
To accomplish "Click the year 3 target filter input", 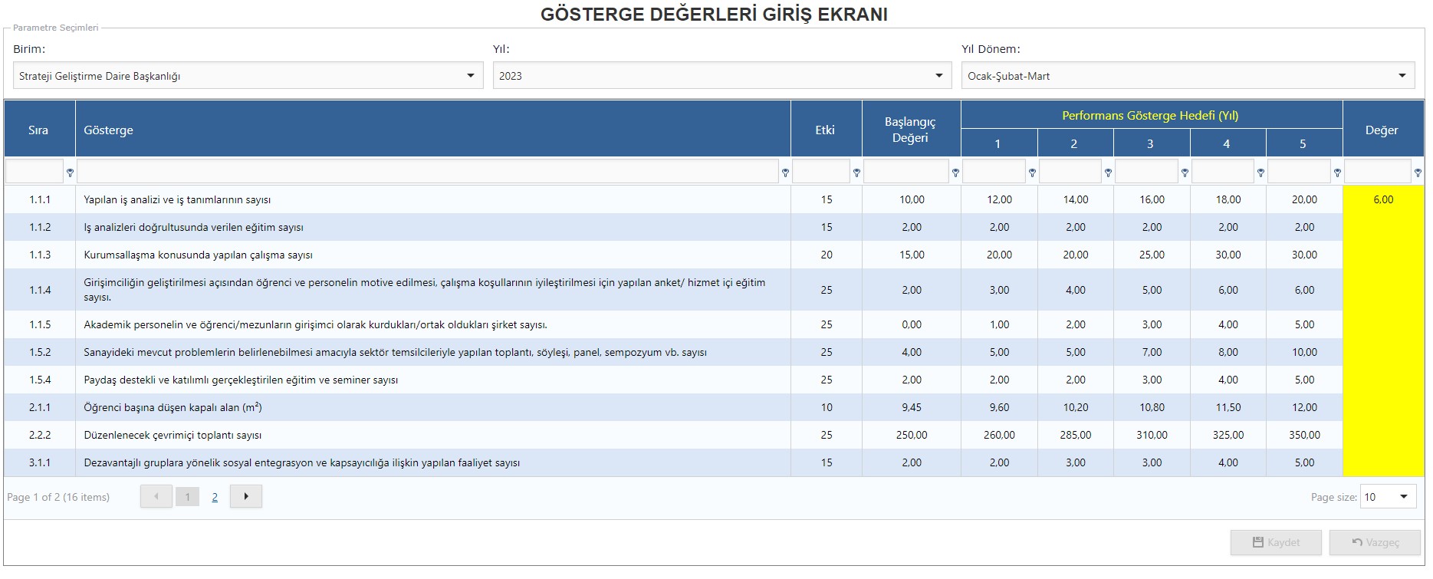I will 1146,171.
